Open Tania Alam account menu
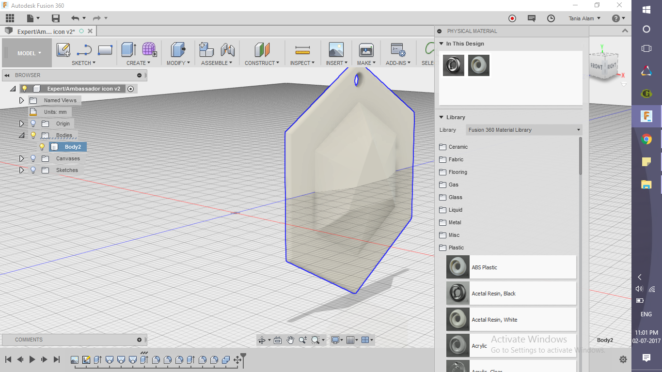 coord(584,18)
